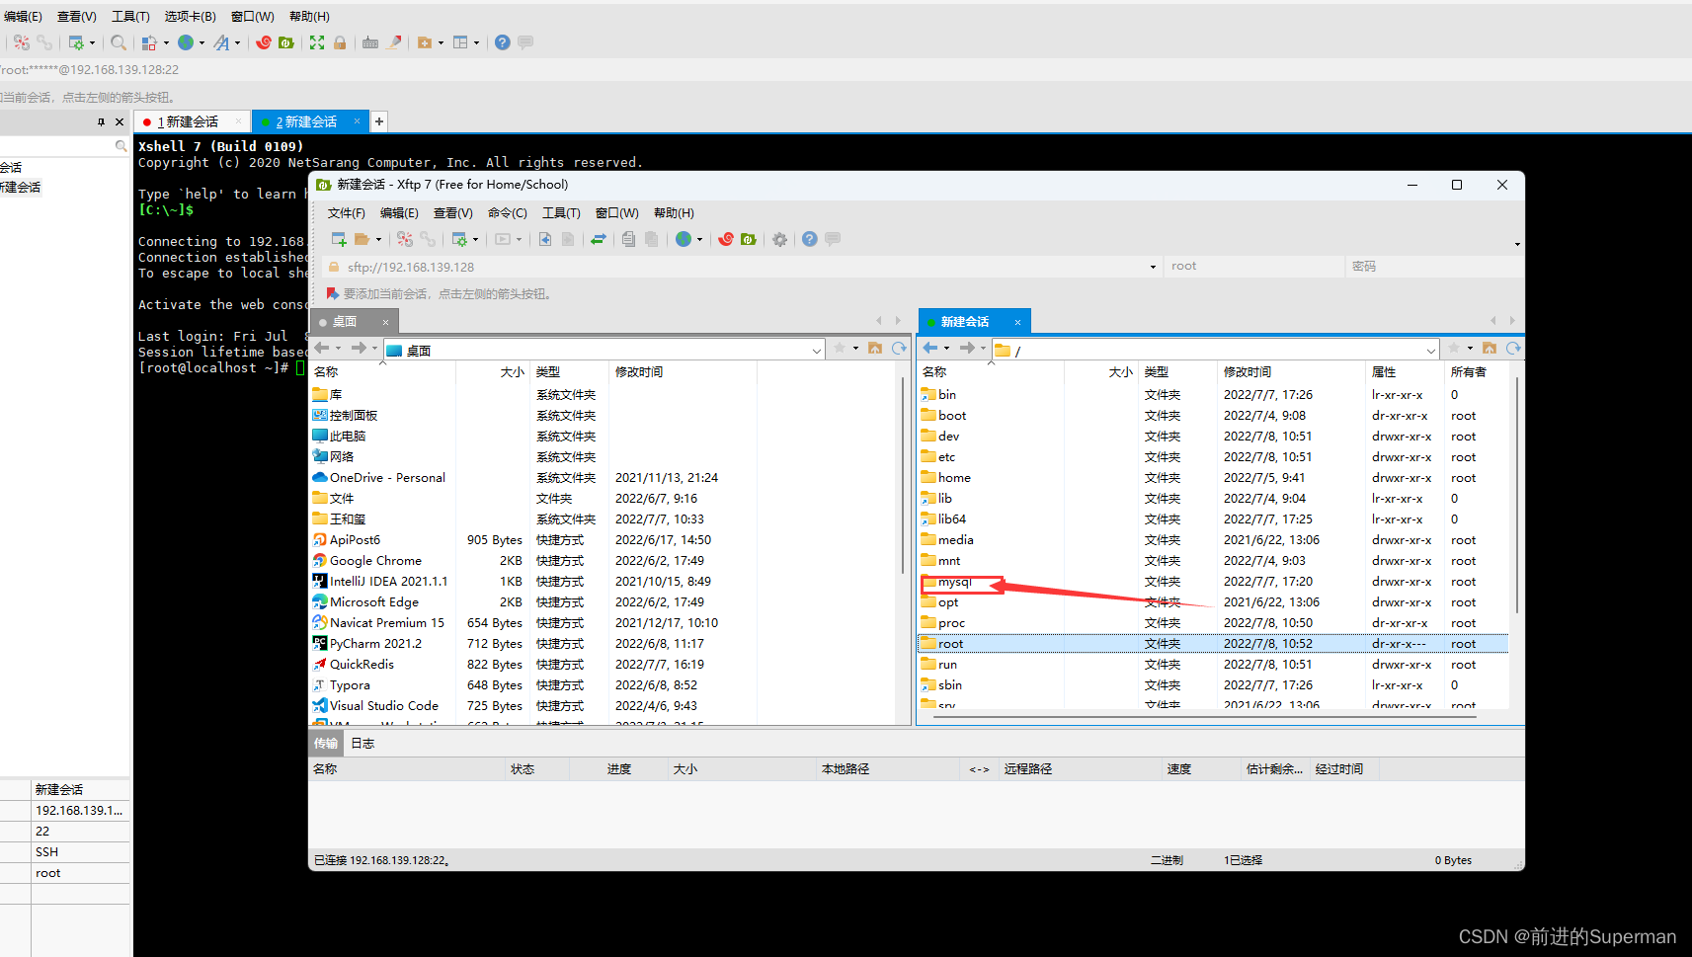Select the home folder in remote pane
Image resolution: width=1692 pixels, height=957 pixels.
954,478
